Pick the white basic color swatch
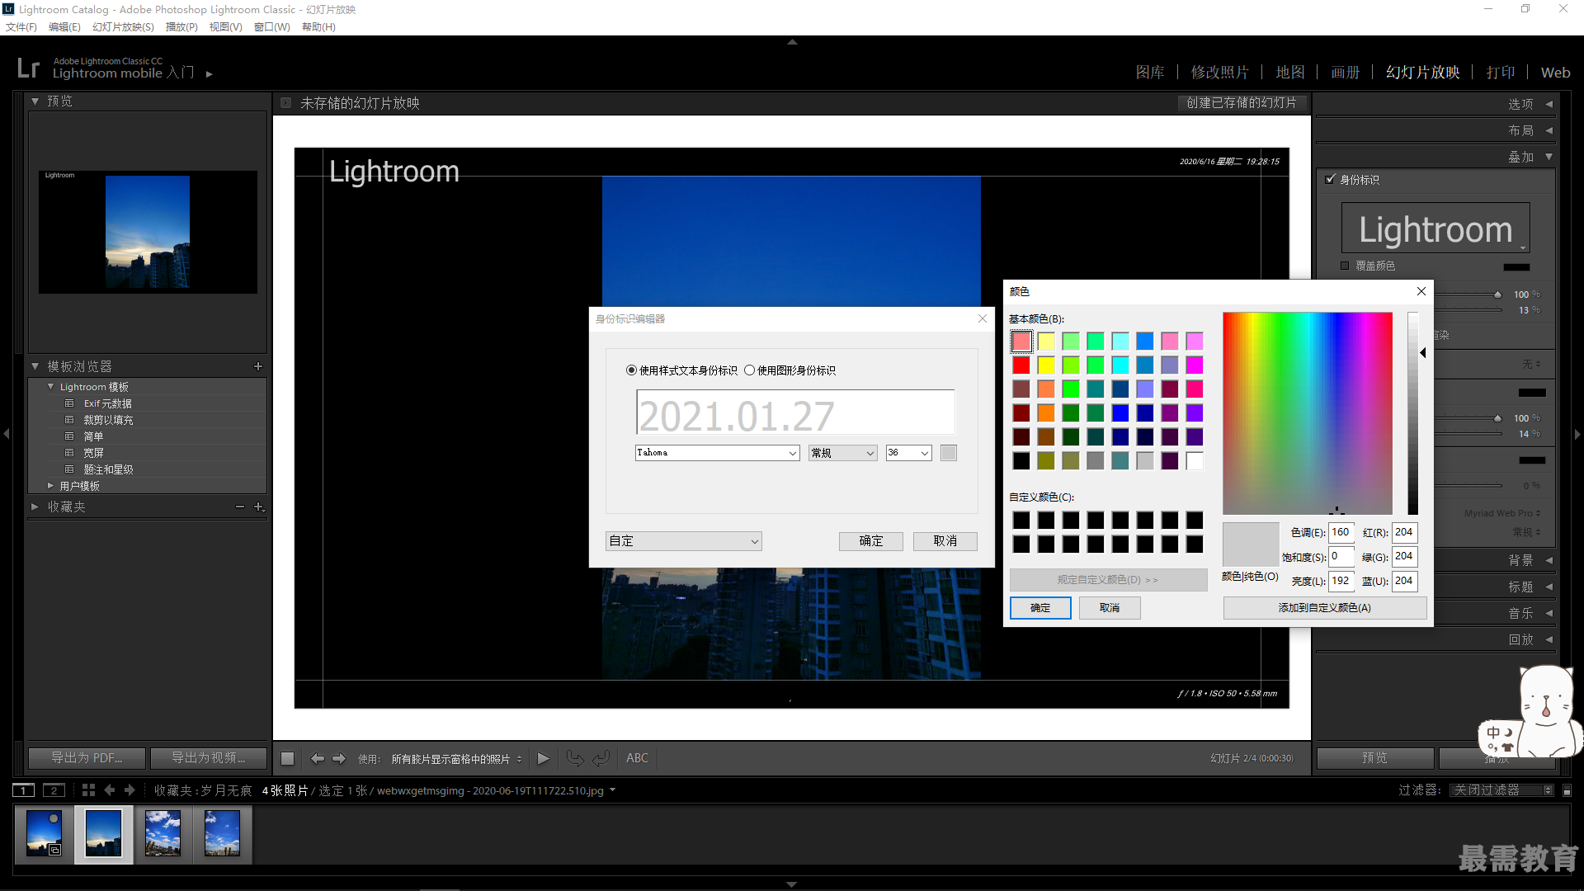The width and height of the screenshot is (1584, 891). [x=1195, y=460]
